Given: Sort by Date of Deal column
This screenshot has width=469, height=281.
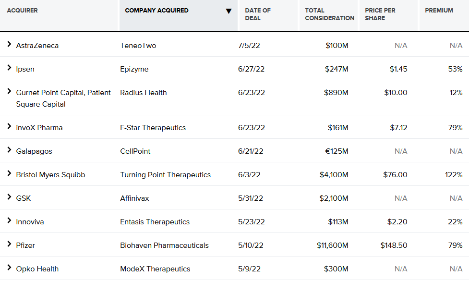Looking at the screenshot, I should (x=257, y=14).
